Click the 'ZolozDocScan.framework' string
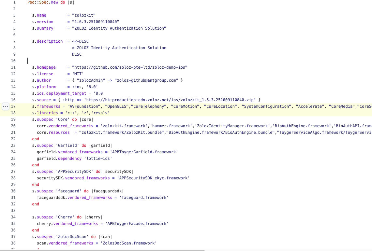Viewport: 372px width, 251px height. tap(128, 243)
